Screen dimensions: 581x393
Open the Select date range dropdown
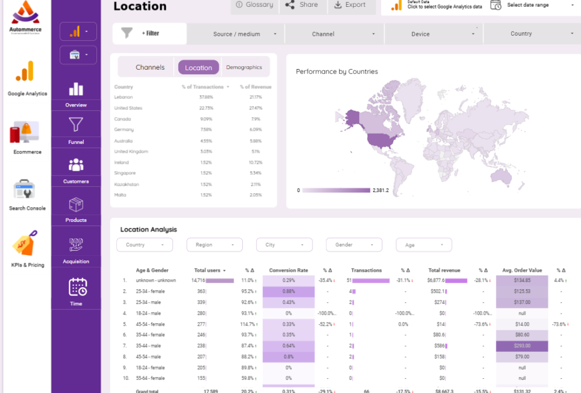pyautogui.click(x=540, y=5)
